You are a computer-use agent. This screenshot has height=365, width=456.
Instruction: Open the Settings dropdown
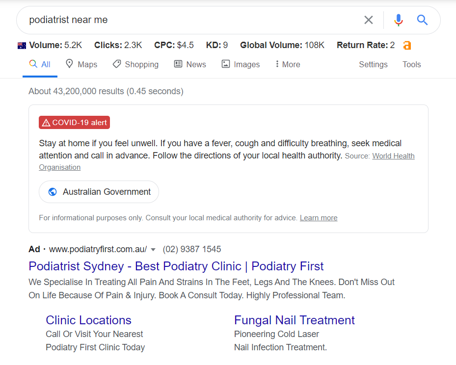pos(373,64)
